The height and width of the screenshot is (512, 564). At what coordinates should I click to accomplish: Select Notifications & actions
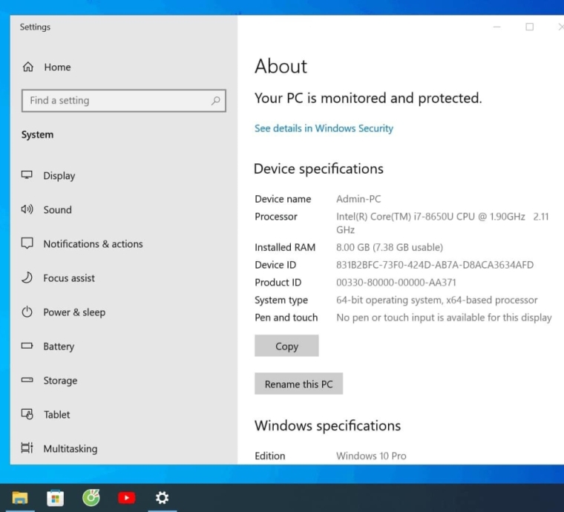point(94,244)
